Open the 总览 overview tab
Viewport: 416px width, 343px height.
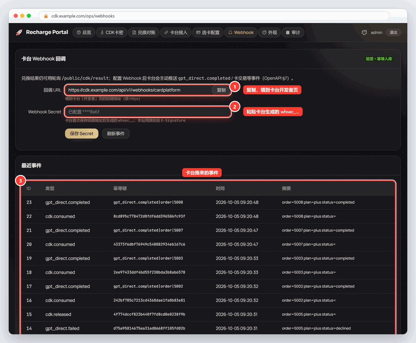tap(84, 33)
